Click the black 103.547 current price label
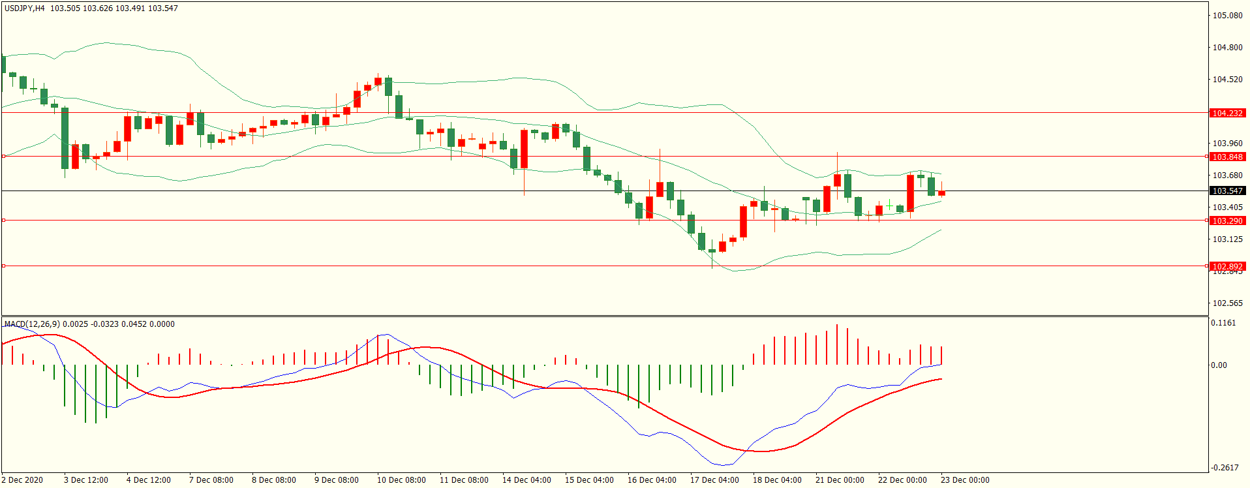The height and width of the screenshot is (488, 1250). 1227,191
